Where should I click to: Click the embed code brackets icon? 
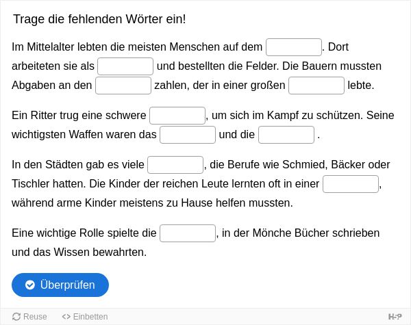tap(66, 317)
